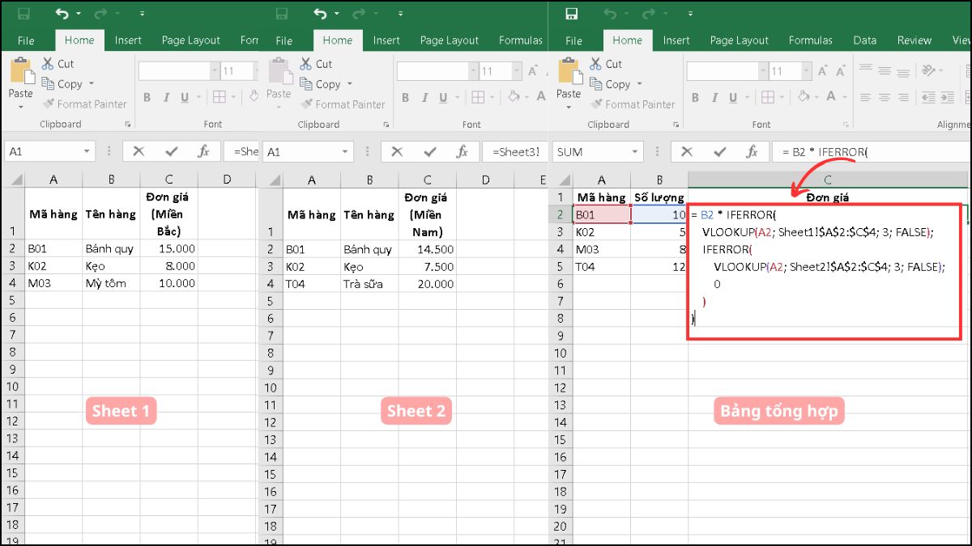Image resolution: width=972 pixels, height=546 pixels.
Task: Click the Copy icon
Action: [x=596, y=84]
